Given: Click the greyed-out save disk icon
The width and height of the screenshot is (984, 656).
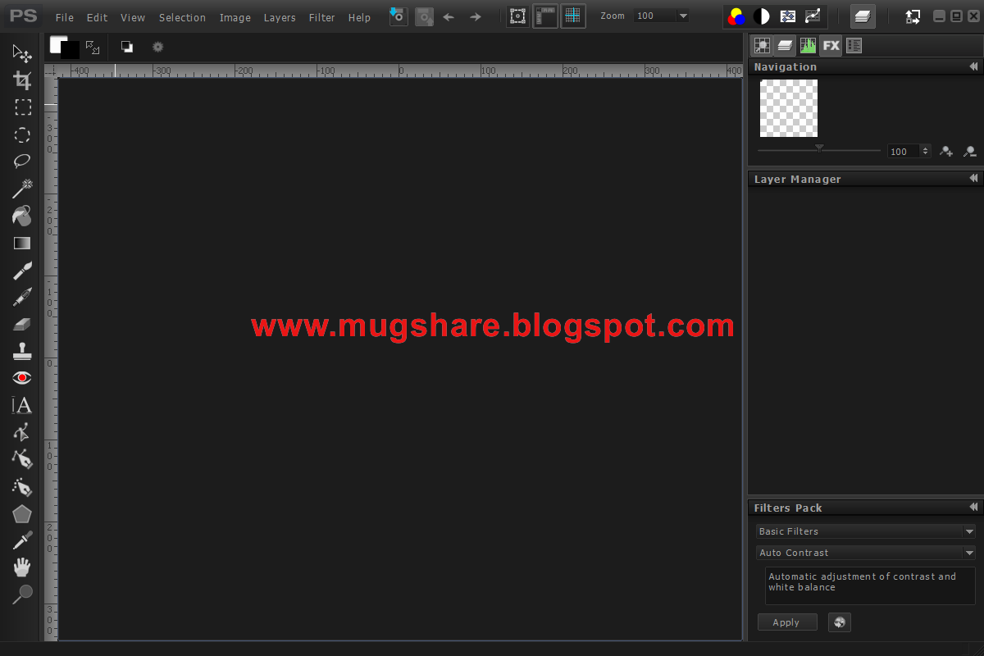Looking at the screenshot, I should [x=424, y=16].
